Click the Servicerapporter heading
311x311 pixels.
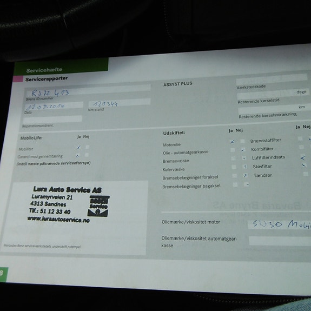[x=47, y=79]
